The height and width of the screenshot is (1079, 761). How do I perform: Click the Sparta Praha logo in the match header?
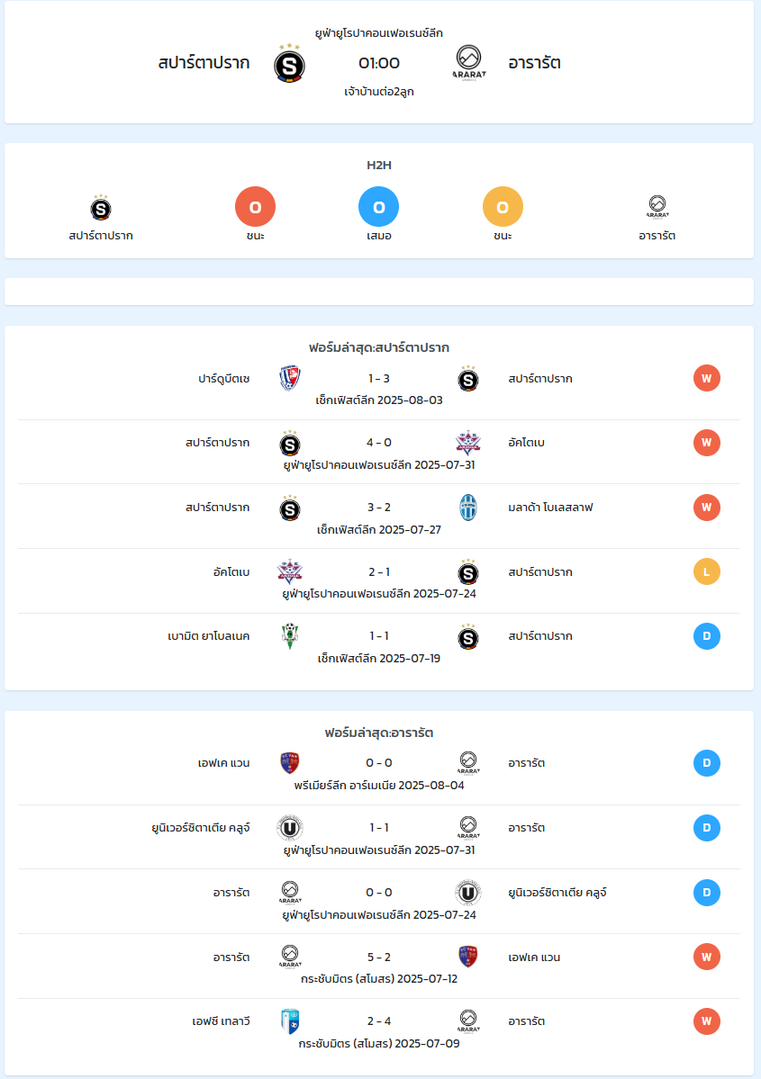coord(289,63)
